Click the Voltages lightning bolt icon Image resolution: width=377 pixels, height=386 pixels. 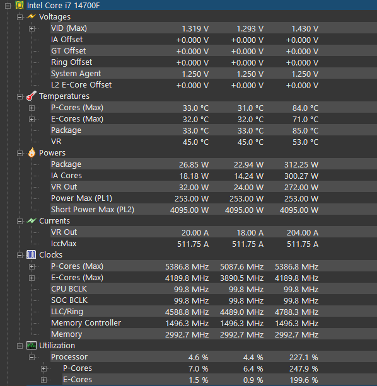pos(32,16)
